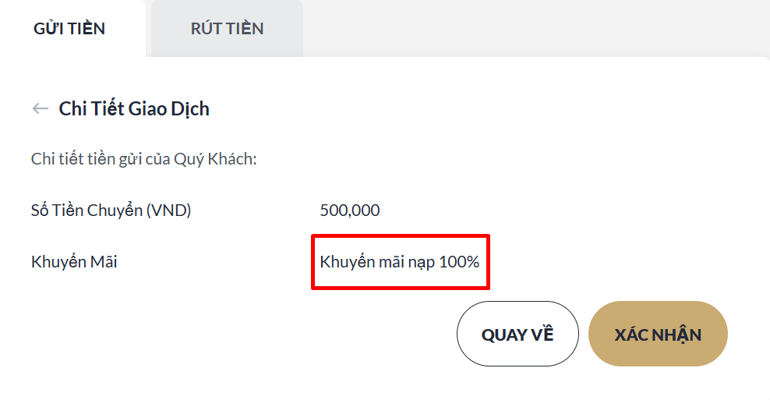Click the back arrow beside Chi Tiết Giao Dịch
Image resolution: width=770 pixels, height=400 pixels.
pyautogui.click(x=40, y=108)
